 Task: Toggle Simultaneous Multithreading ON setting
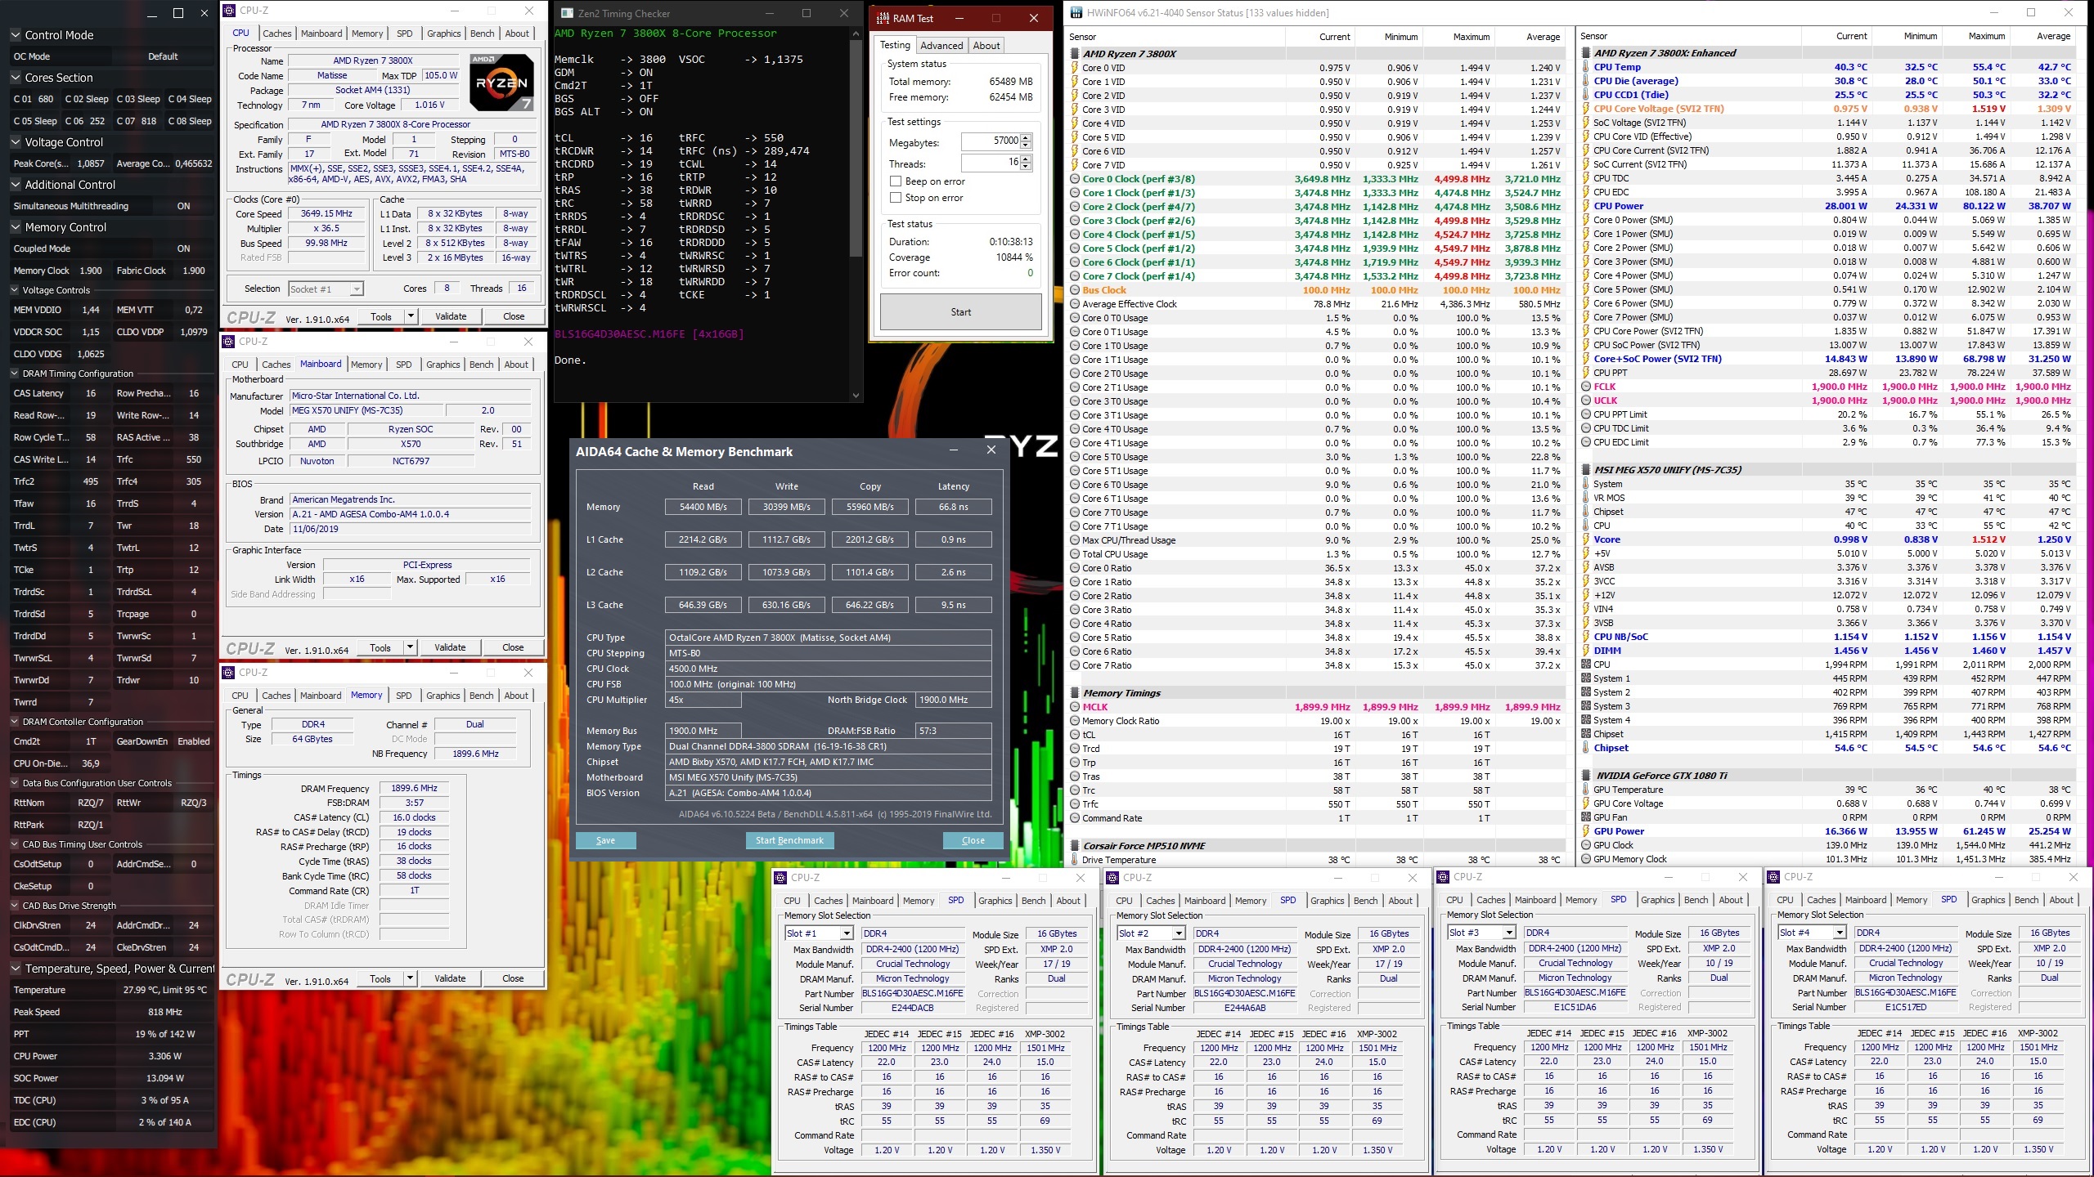(183, 206)
